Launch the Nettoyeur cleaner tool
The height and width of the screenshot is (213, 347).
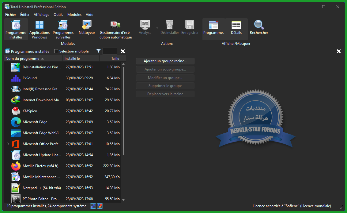87,27
